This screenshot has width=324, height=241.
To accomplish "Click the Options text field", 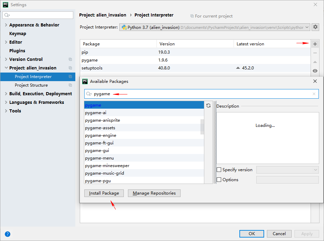I will (288, 180).
